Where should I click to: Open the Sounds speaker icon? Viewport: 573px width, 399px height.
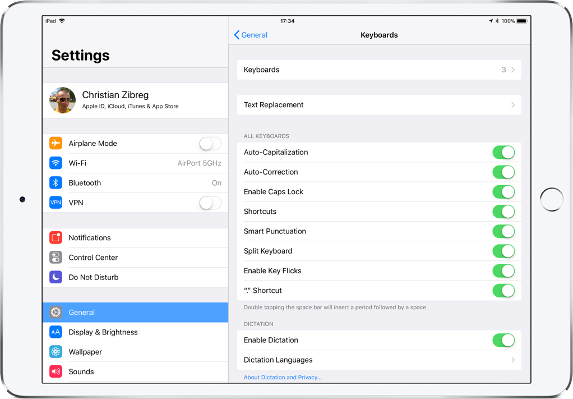pyautogui.click(x=56, y=371)
